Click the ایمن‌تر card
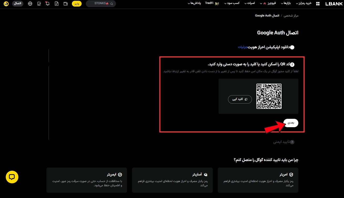Image resolution: width=344 pixels, height=198 pixels. coord(87,180)
